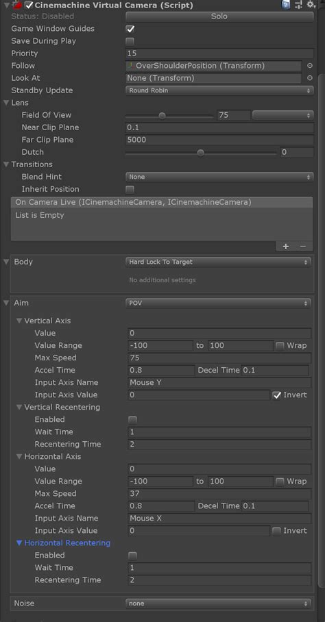The width and height of the screenshot is (325, 622).
Task: Collapse the Horizontal Axis foldout
Action: click(19, 457)
